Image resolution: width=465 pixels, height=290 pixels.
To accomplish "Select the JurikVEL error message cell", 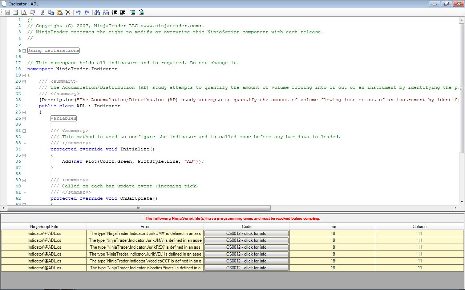I will pos(145,254).
